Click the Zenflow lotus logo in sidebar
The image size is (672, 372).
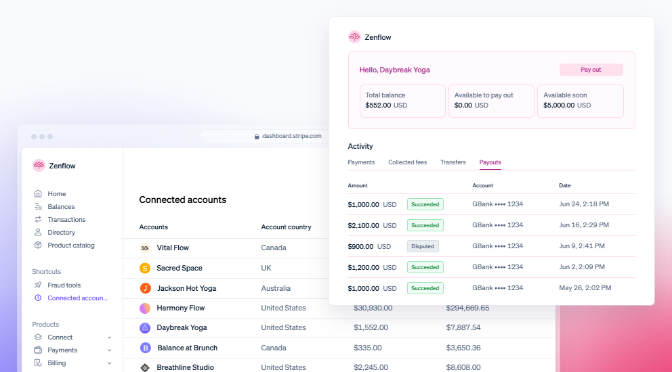[39, 165]
